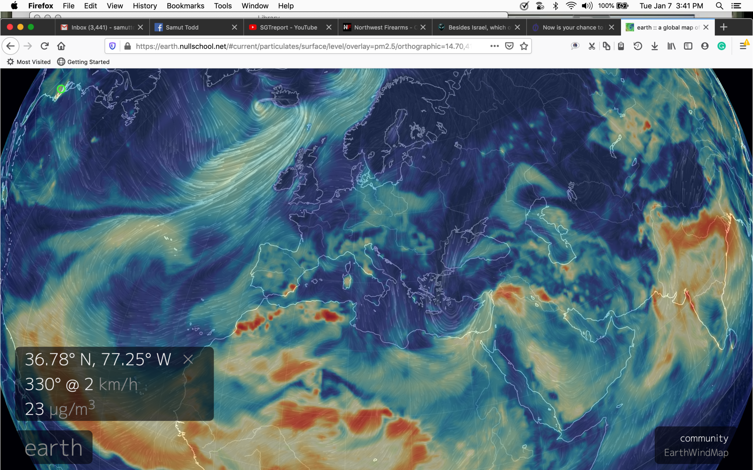Toggle the sidebar panel icon
The image size is (753, 470).
point(688,46)
